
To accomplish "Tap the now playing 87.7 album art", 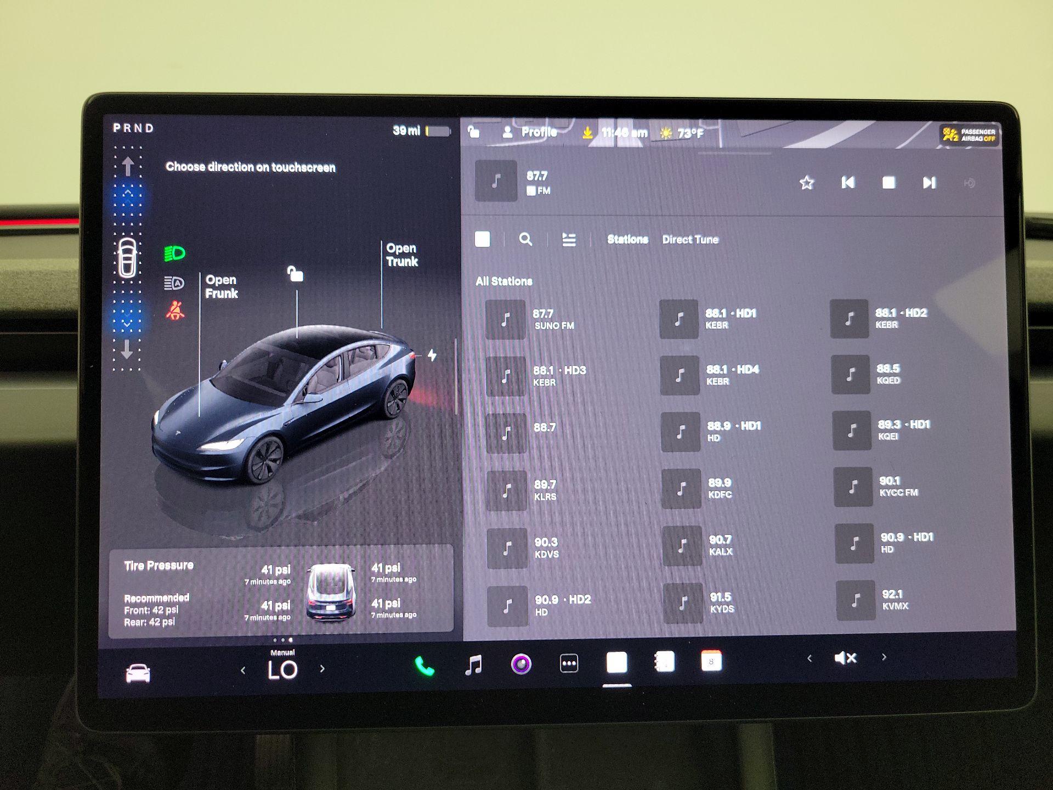I will tap(496, 181).
